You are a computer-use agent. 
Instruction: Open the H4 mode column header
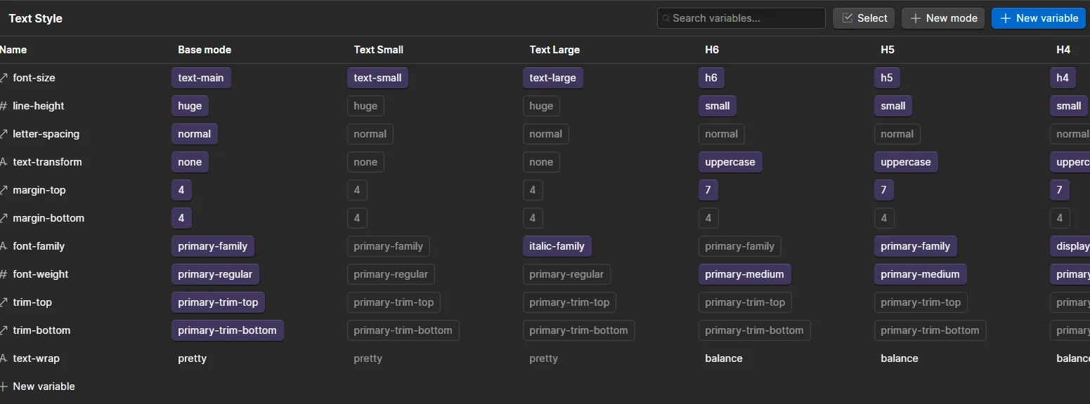[x=1063, y=50]
